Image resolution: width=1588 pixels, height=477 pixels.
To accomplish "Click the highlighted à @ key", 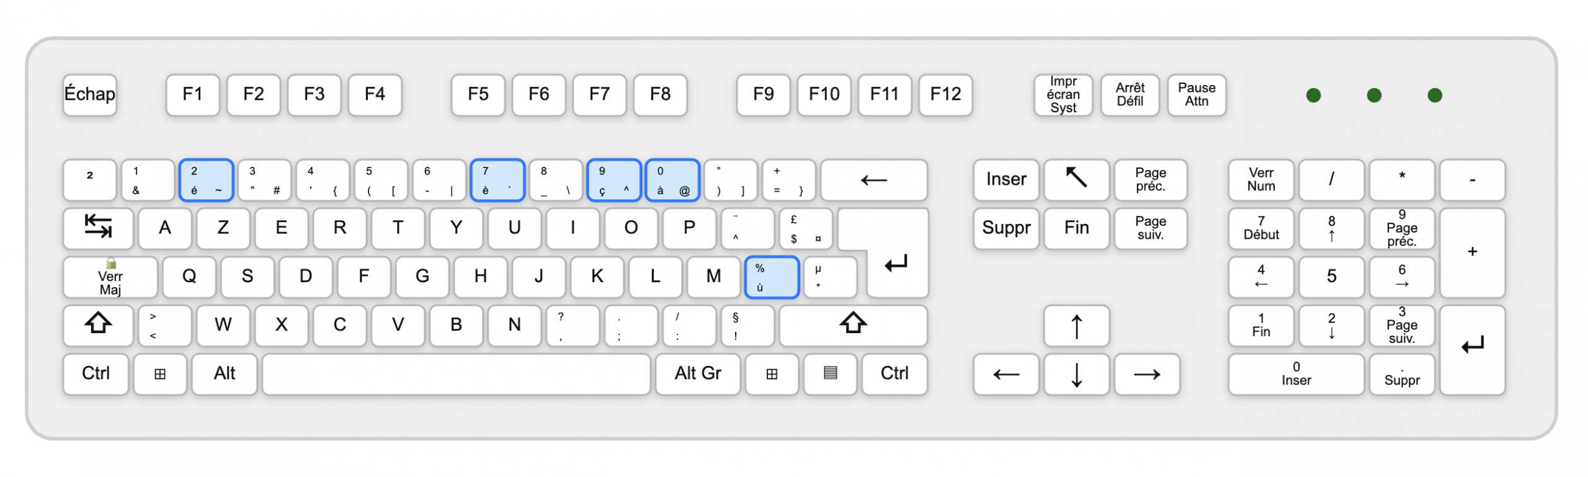I will (x=672, y=180).
